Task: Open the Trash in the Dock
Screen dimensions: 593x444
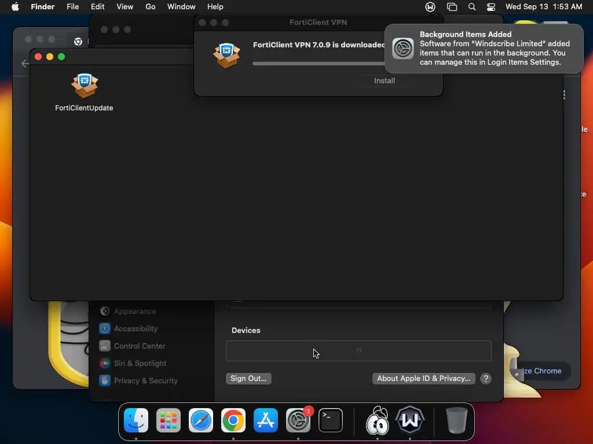Action: point(456,420)
